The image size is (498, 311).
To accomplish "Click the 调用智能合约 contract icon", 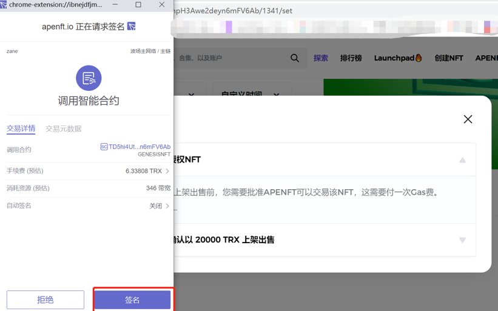I will point(89,78).
